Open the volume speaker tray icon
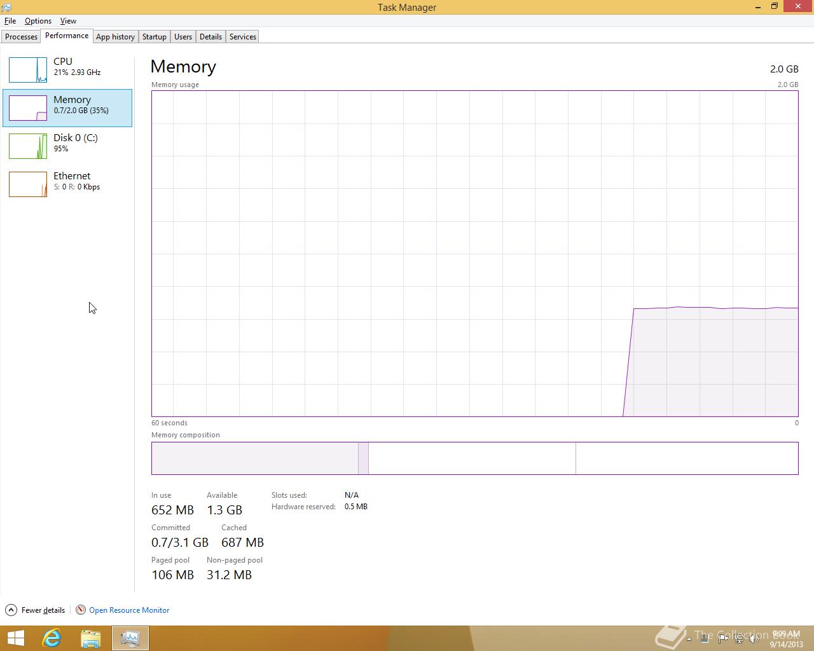Viewport: 814px width, 651px height. click(754, 639)
